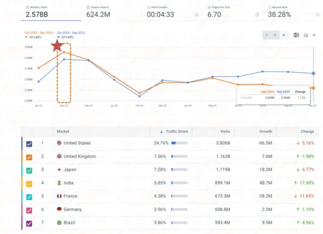Click the Sep 25 blue data point

[x=314, y=73]
